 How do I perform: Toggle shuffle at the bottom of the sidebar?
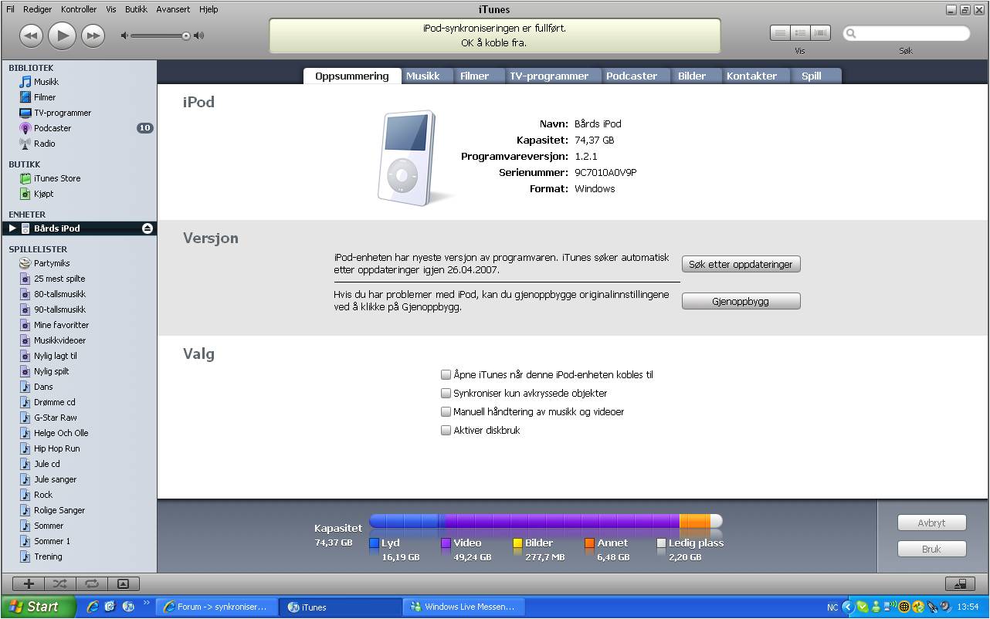click(60, 584)
